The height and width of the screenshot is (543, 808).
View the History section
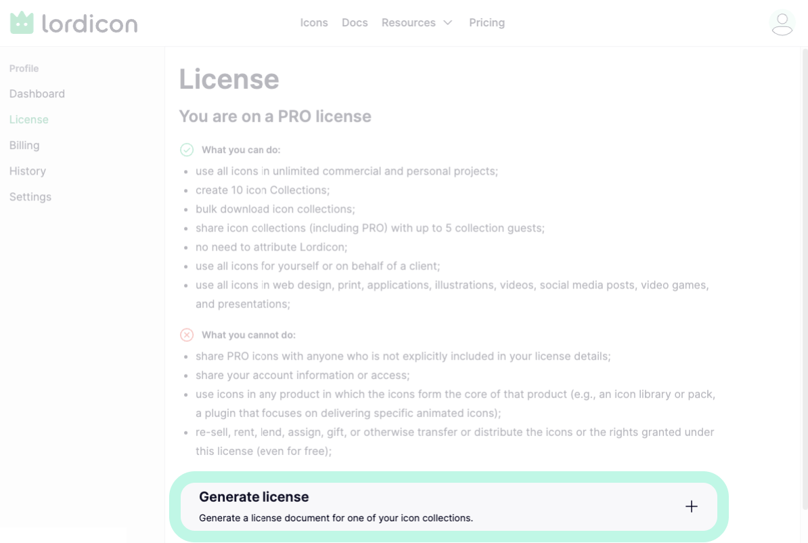[x=27, y=171]
